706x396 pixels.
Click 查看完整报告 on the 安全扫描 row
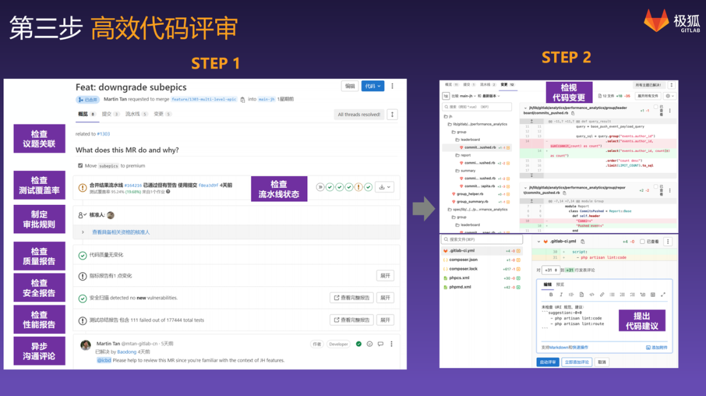(352, 298)
